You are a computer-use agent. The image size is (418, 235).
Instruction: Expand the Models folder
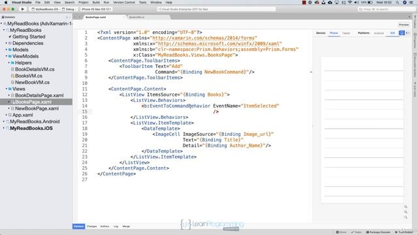pyautogui.click(x=7, y=50)
